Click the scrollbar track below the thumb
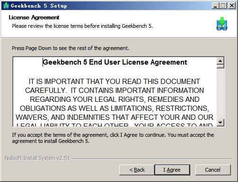Viewport: 238px width, 182px height. coord(220,93)
